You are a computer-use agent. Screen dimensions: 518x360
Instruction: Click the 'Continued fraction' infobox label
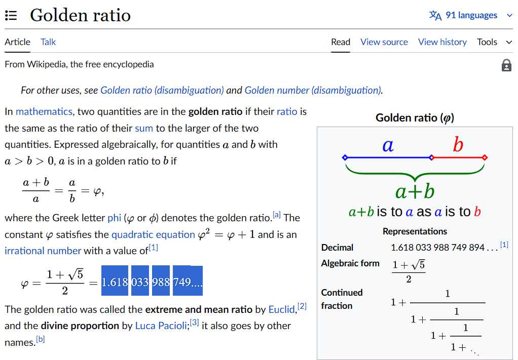tap(342, 299)
